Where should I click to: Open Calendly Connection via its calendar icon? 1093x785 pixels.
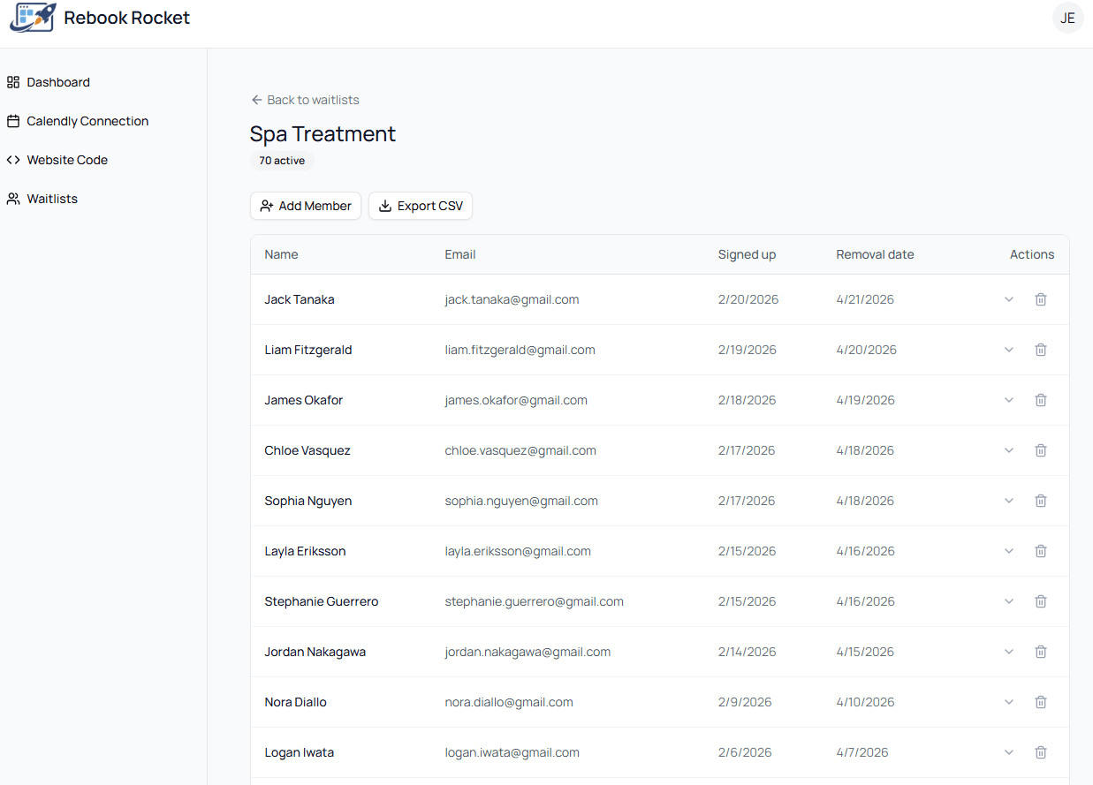pos(12,120)
